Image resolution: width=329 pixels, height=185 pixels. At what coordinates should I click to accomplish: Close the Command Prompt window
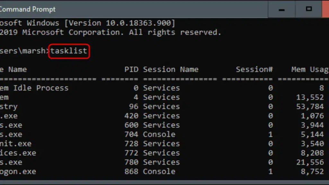326,9
